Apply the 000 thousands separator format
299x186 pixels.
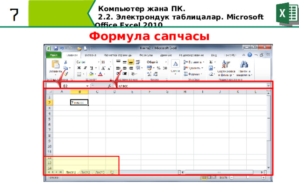tap(165, 68)
